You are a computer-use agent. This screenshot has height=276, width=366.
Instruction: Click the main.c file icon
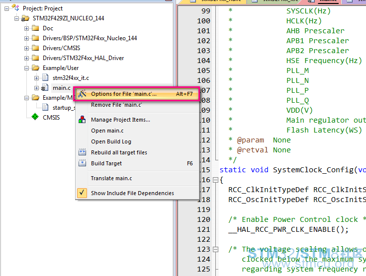pos(45,87)
